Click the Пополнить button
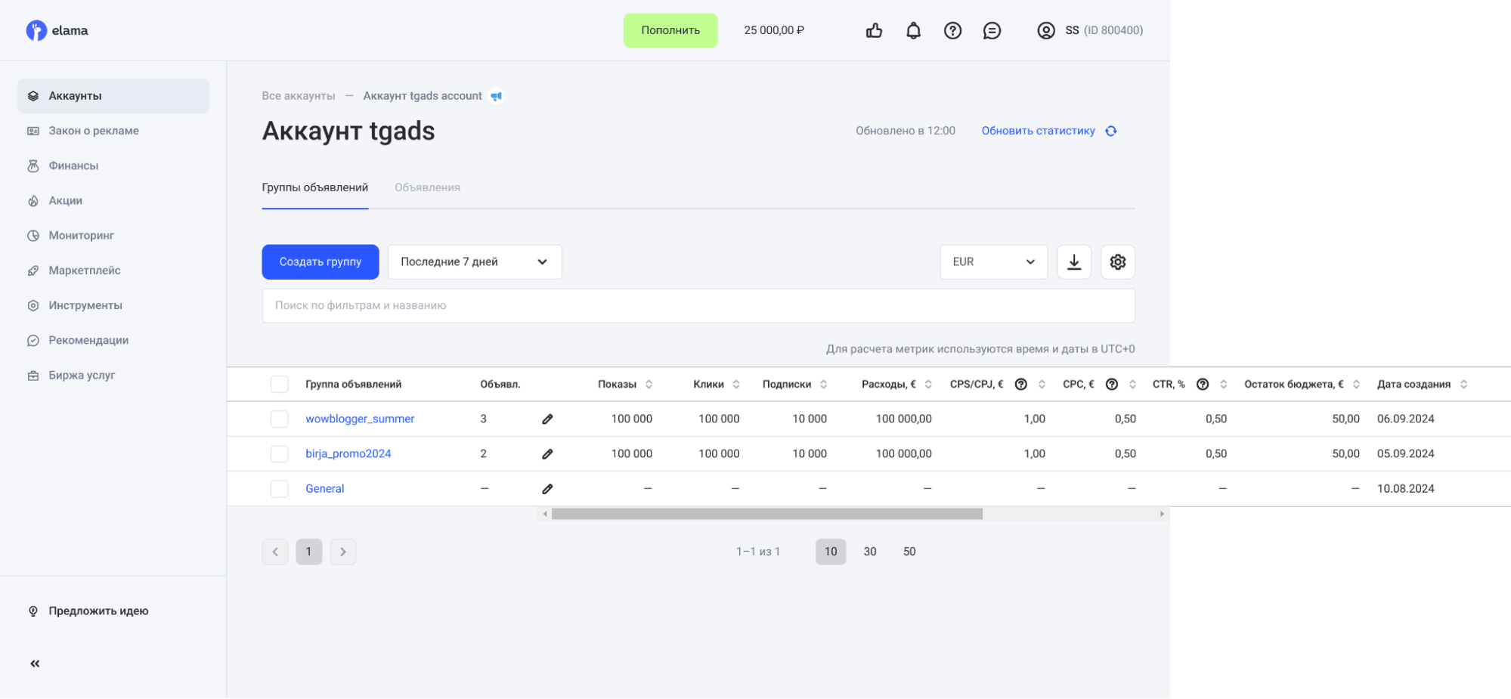The height and width of the screenshot is (699, 1511). [670, 30]
